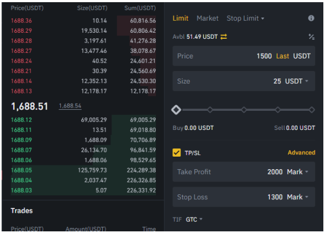Select the first diamond on leverage slider
Screen dimensions: 325x233
click(176, 110)
